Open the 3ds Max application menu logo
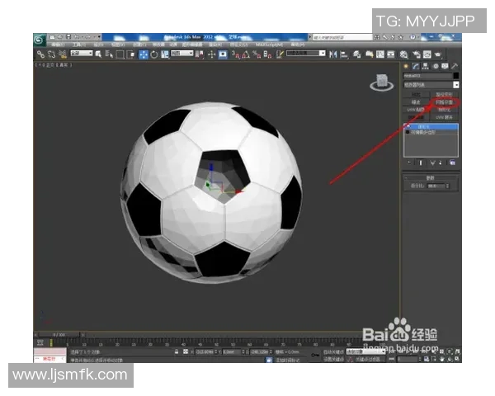This screenshot has height=396, width=495. point(39,39)
